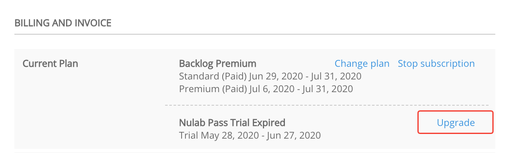The image size is (508, 153).
Task: Click the word Trial before May 28
Action: point(188,136)
